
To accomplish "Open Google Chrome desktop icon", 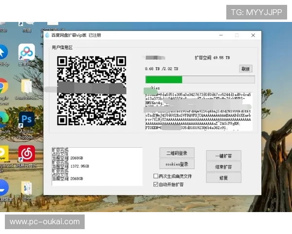I will tap(3, 92).
